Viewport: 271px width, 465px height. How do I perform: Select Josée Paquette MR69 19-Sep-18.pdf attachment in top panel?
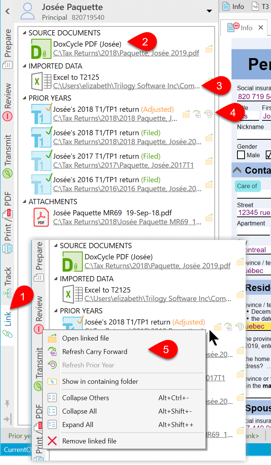click(112, 213)
